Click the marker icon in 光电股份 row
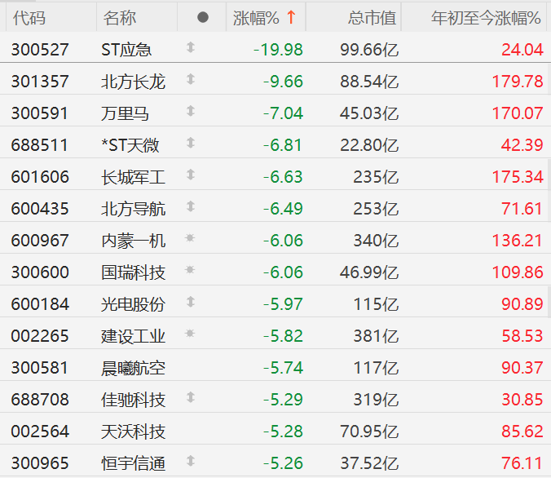Viewport: 551px width, 478px height. pyautogui.click(x=191, y=302)
